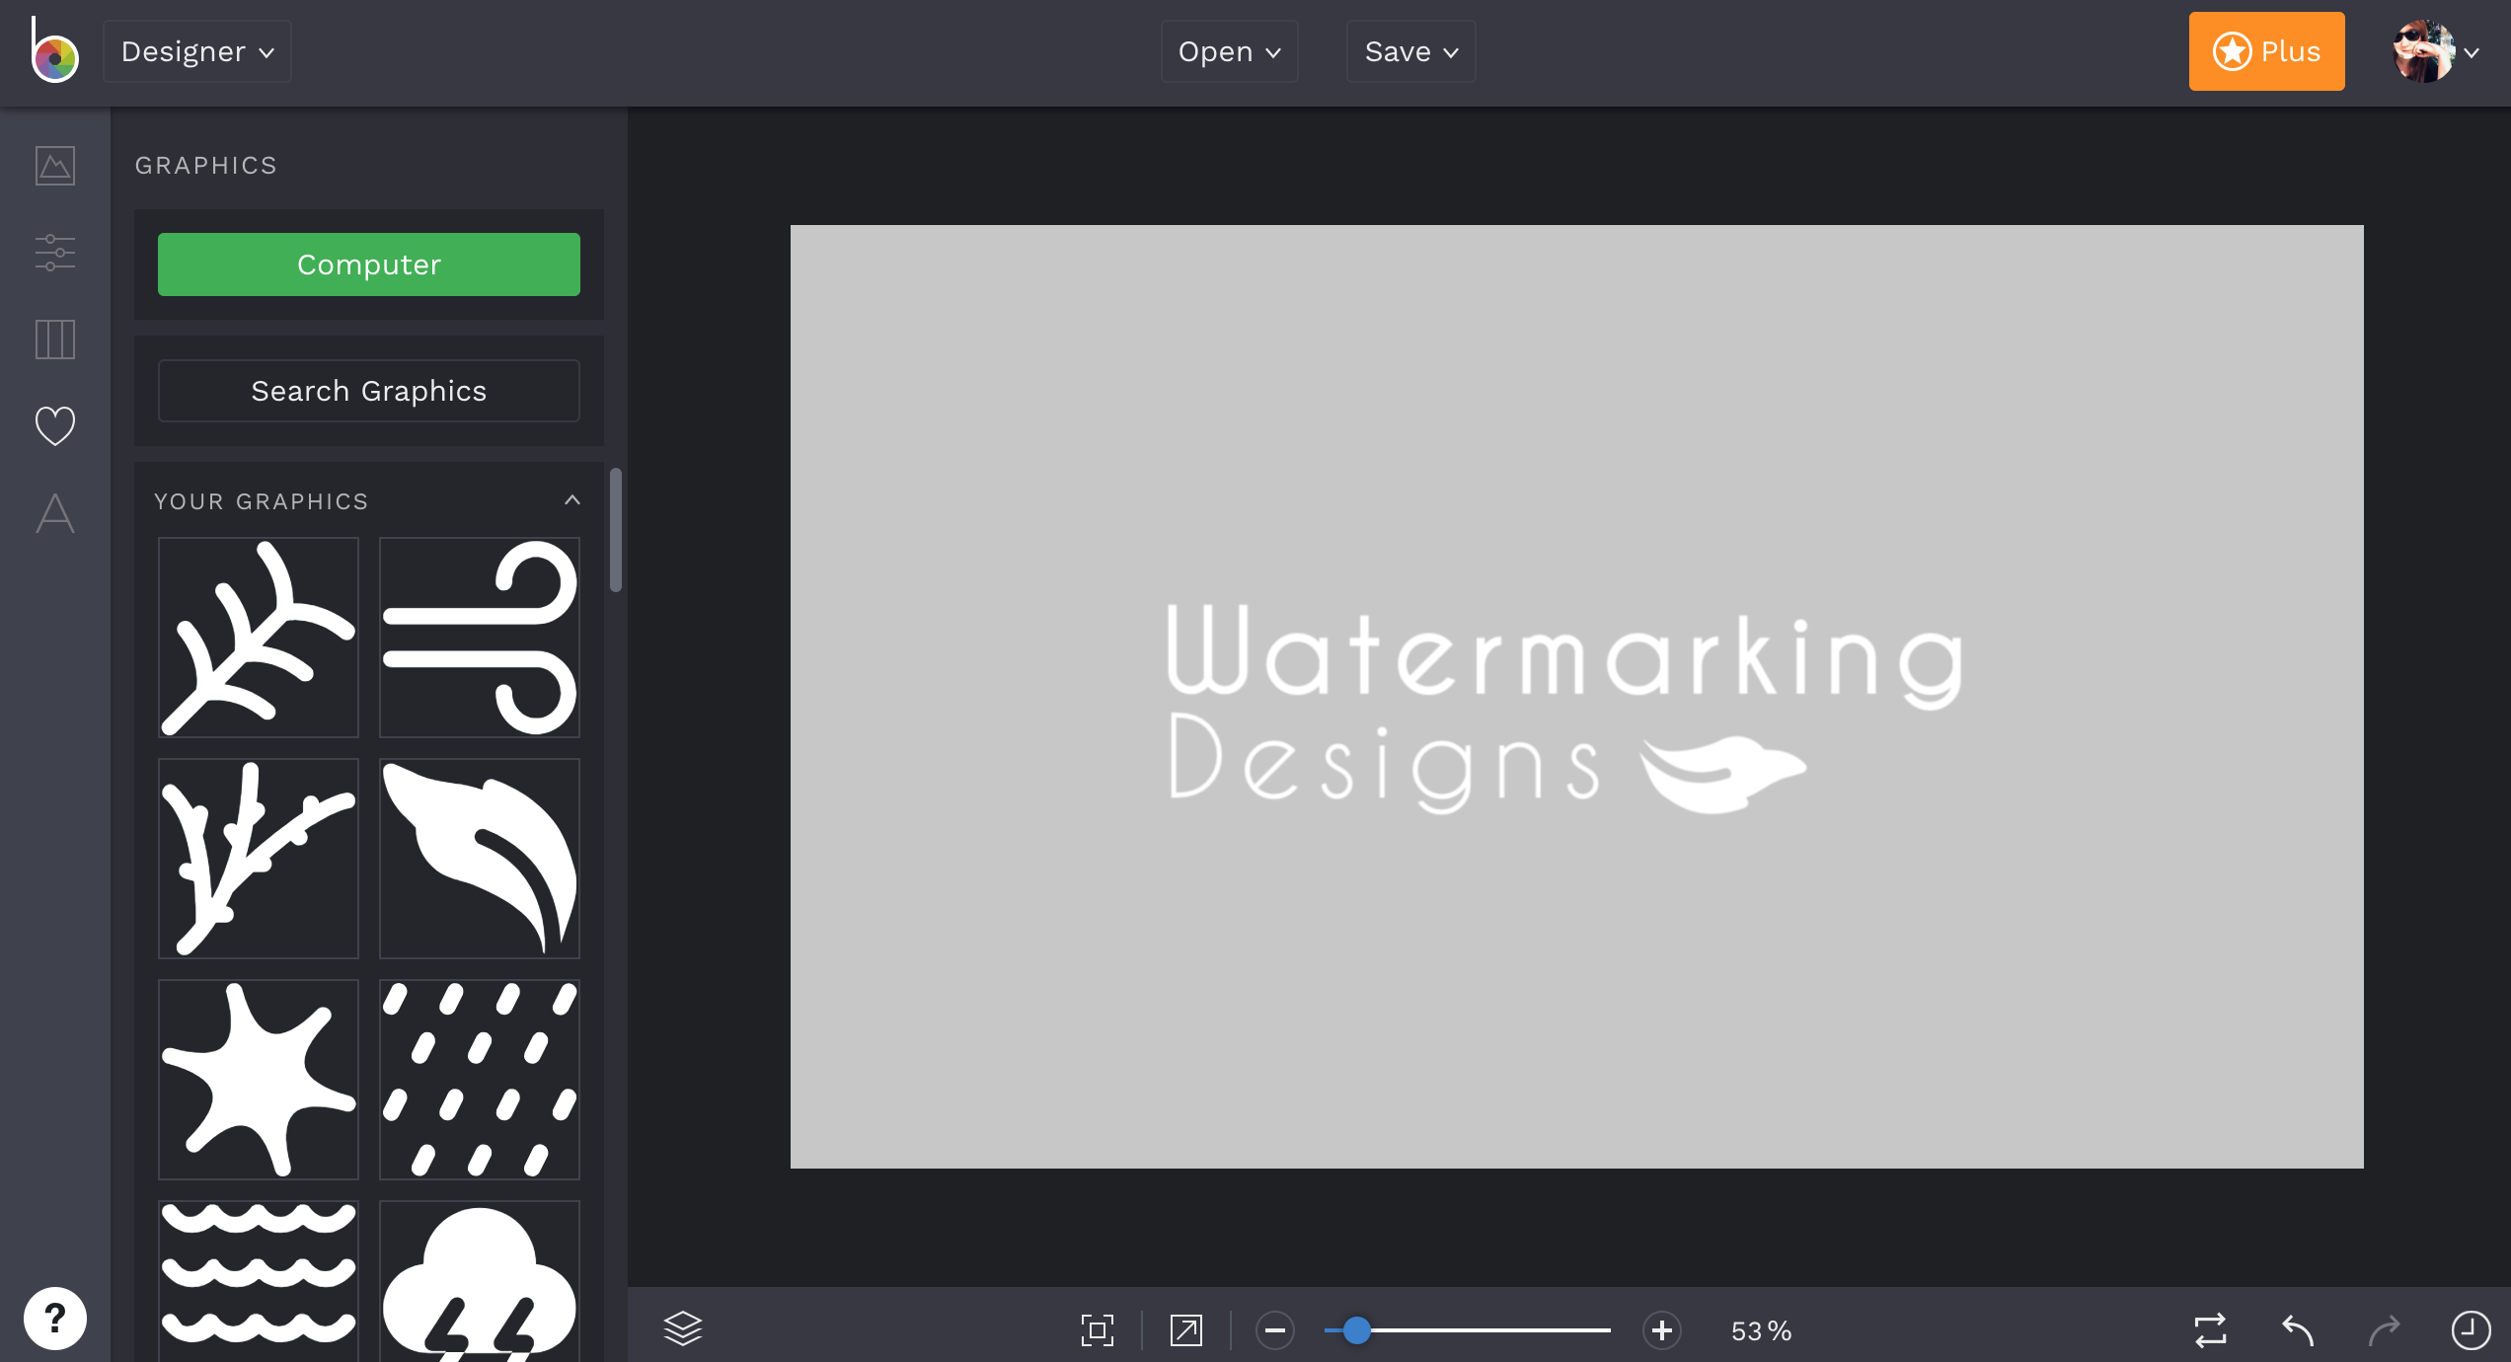
Task: Collapse the YOUR GRAPHICS section
Action: (x=571, y=499)
